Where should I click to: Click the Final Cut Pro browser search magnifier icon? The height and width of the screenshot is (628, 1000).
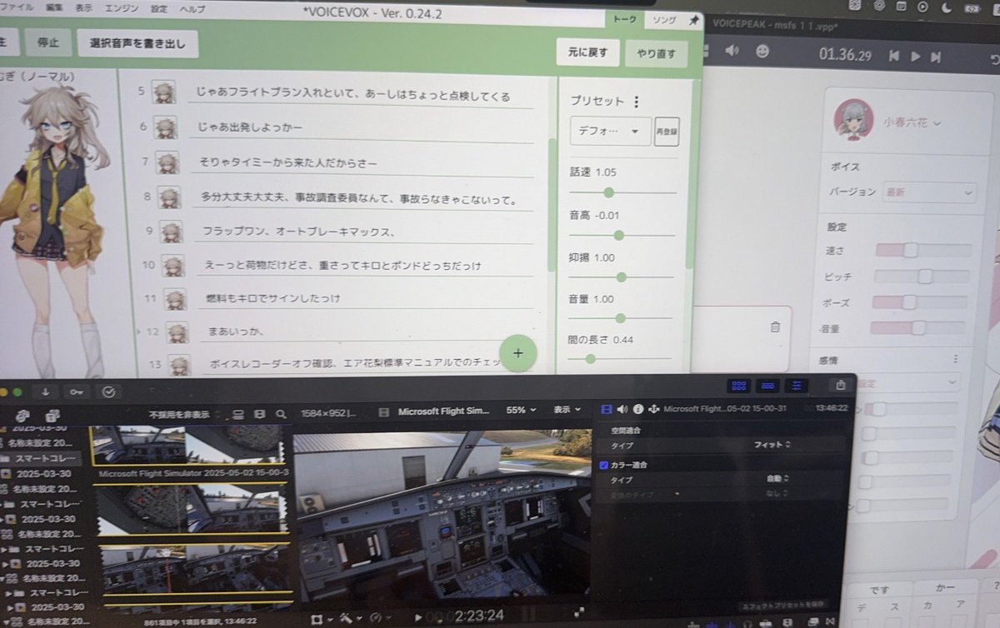pyautogui.click(x=282, y=413)
